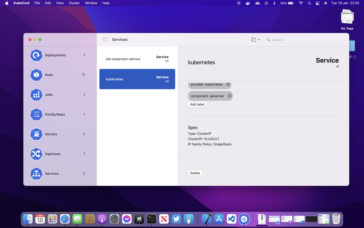
Task: Click 'IP Family Policy: SingleStack' text
Action: [x=210, y=144]
